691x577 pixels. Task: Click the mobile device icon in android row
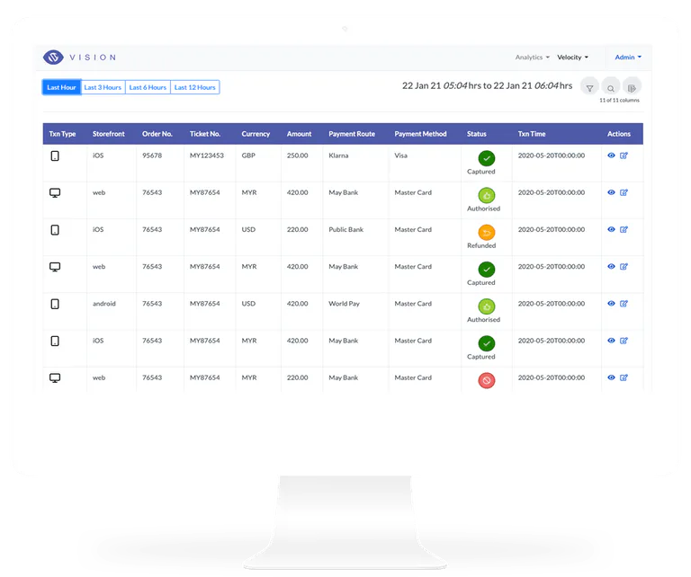55,304
